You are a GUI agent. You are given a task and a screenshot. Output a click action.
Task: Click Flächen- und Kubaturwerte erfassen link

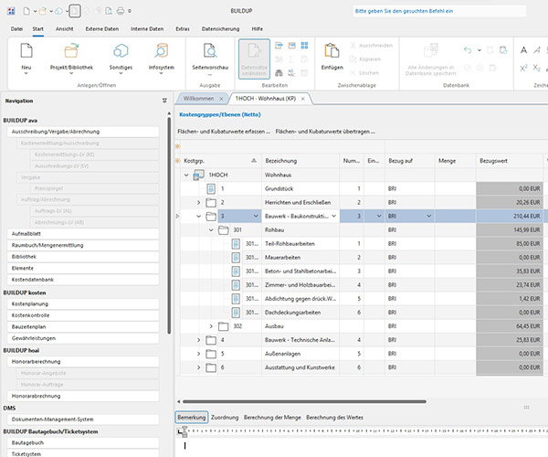(x=224, y=132)
